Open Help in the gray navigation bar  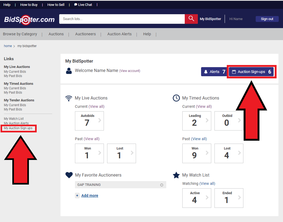(147, 34)
